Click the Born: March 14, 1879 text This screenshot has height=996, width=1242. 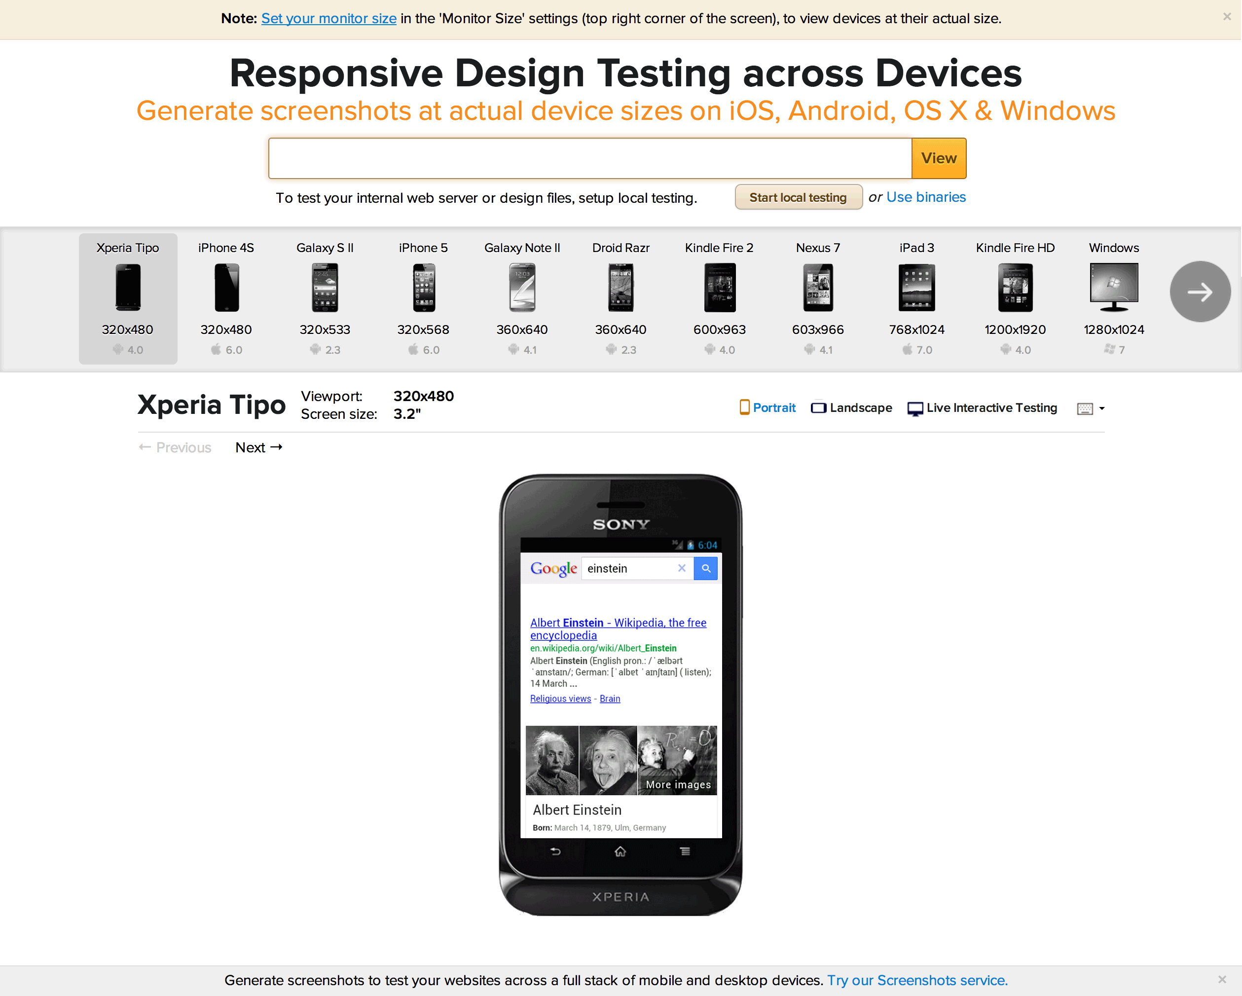pos(599,828)
